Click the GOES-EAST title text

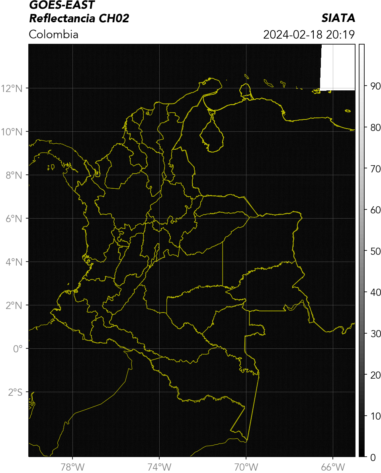coord(62,5)
